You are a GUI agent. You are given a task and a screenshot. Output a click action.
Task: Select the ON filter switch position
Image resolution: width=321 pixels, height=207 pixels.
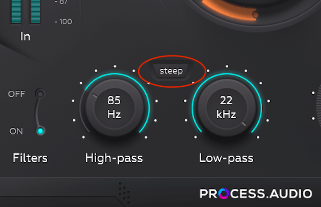click(41, 131)
